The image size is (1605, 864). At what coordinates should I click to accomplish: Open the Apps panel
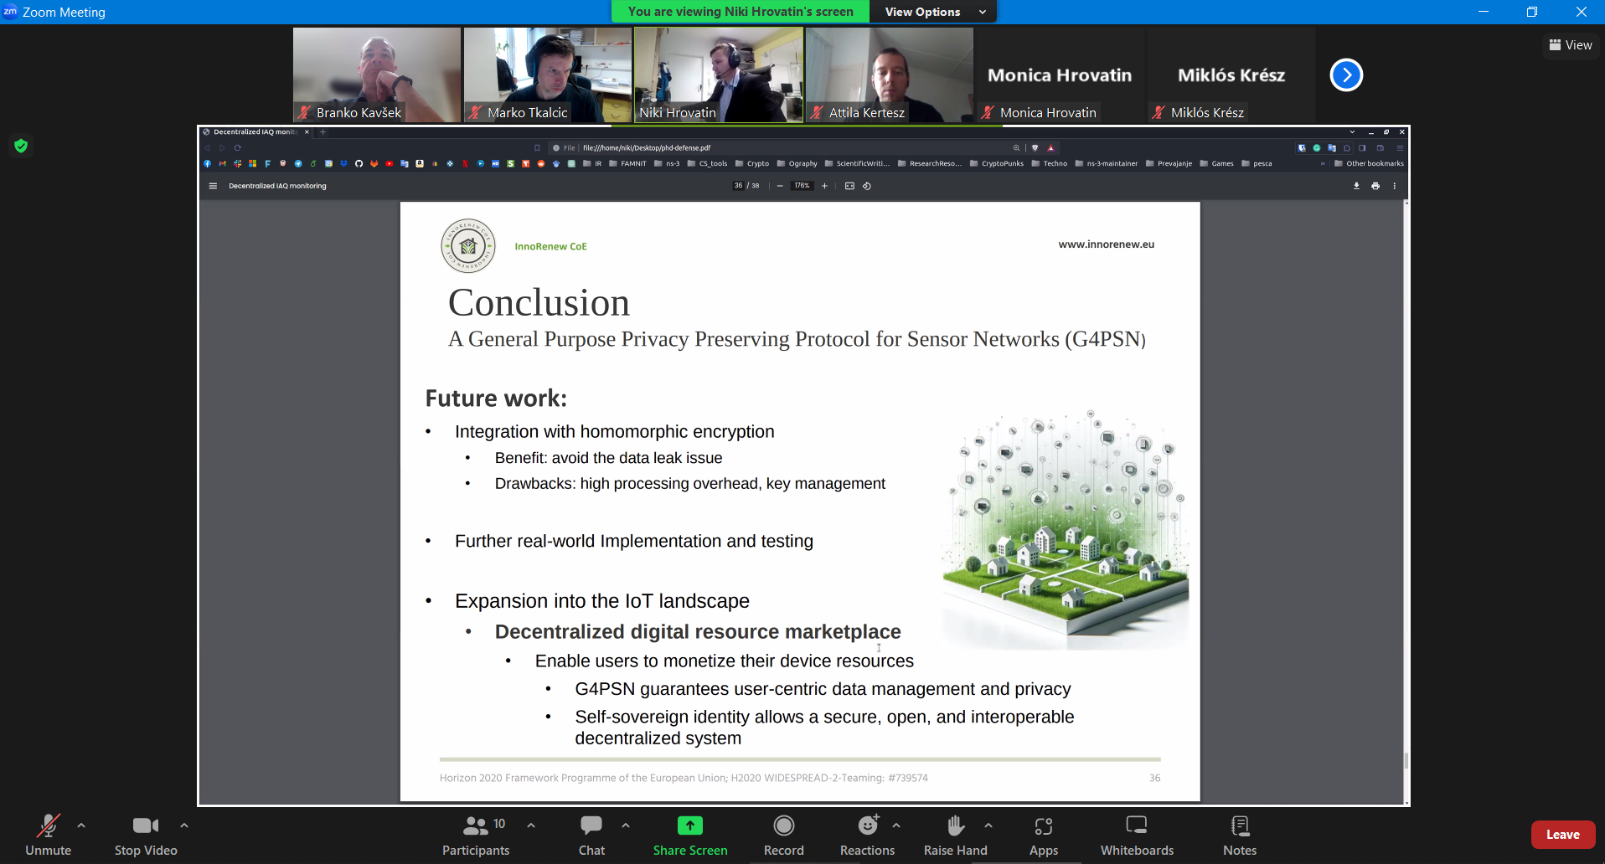pos(1043,835)
